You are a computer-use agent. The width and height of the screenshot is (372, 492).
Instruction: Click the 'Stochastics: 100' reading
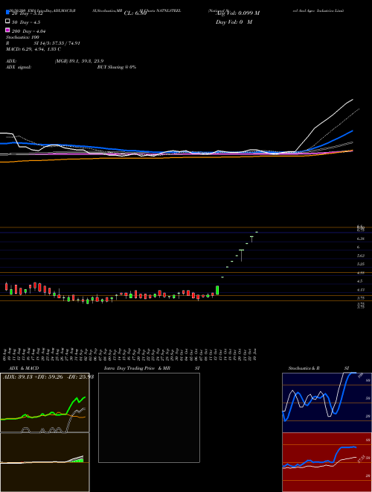pos(22,37)
